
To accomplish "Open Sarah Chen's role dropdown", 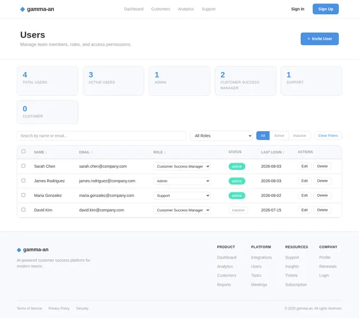I will [x=182, y=167].
